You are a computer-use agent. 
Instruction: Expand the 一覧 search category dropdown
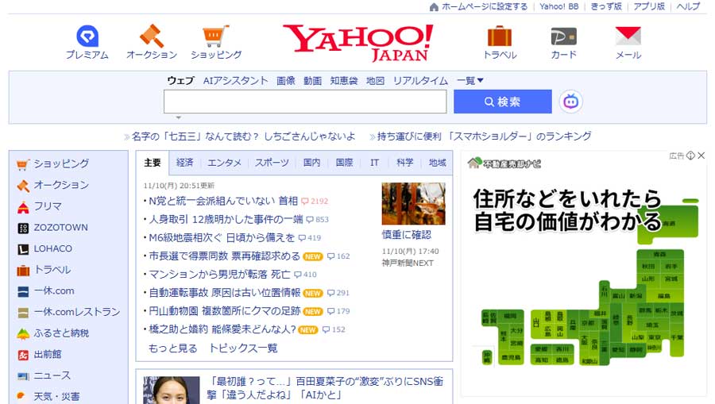[470, 81]
